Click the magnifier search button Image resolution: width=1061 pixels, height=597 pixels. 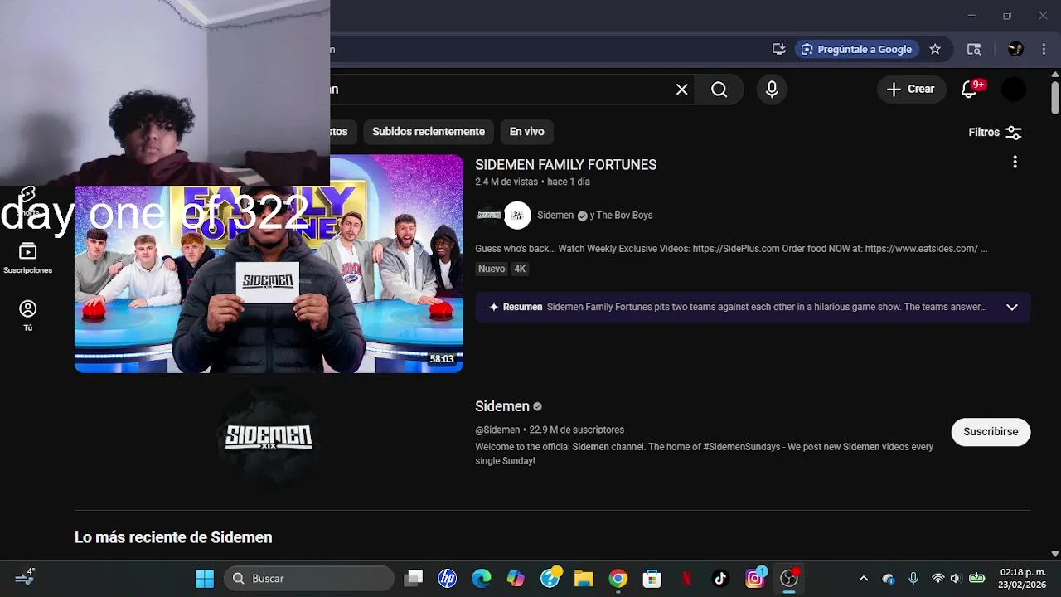tap(719, 90)
